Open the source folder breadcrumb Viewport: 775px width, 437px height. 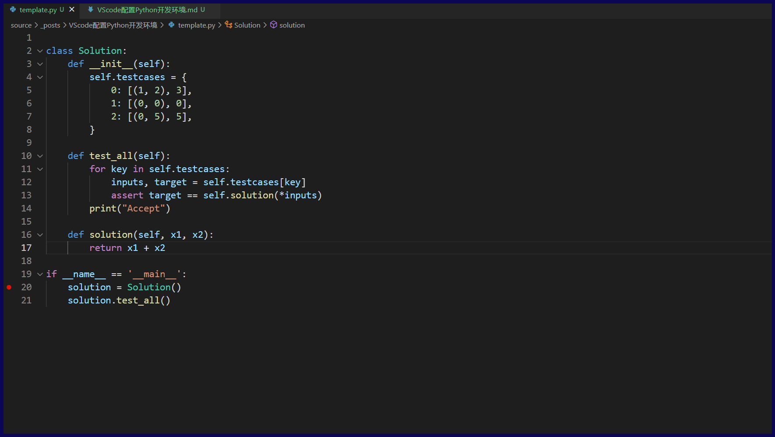tap(21, 25)
